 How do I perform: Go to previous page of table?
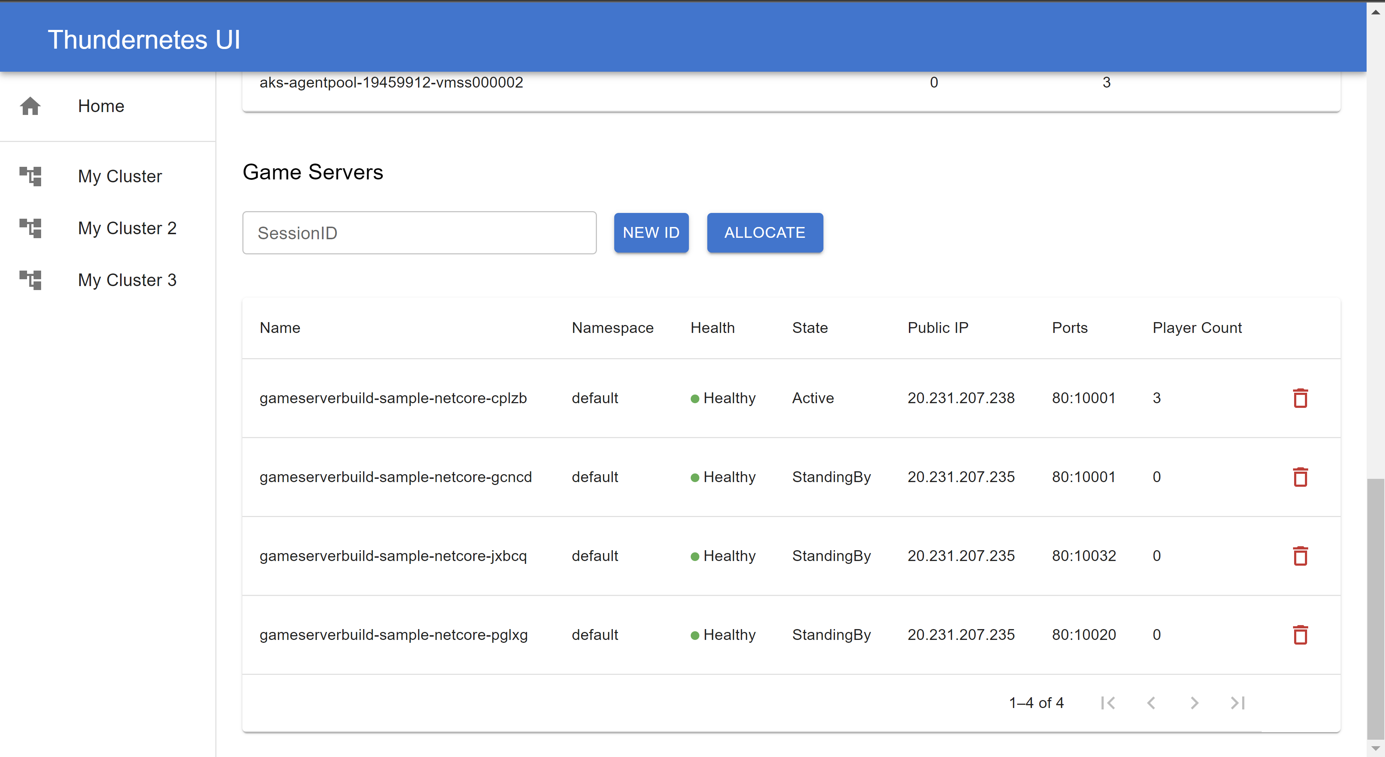(1151, 703)
